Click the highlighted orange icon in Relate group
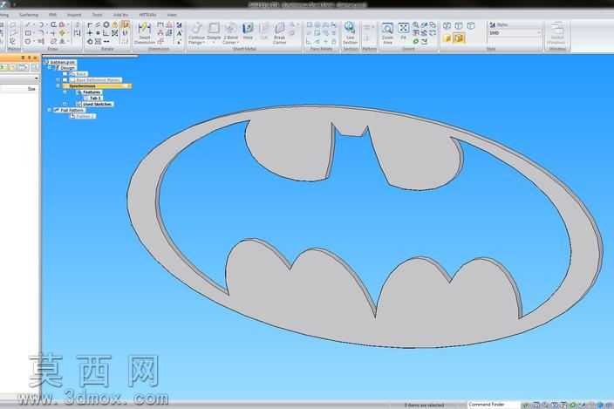 point(125,24)
